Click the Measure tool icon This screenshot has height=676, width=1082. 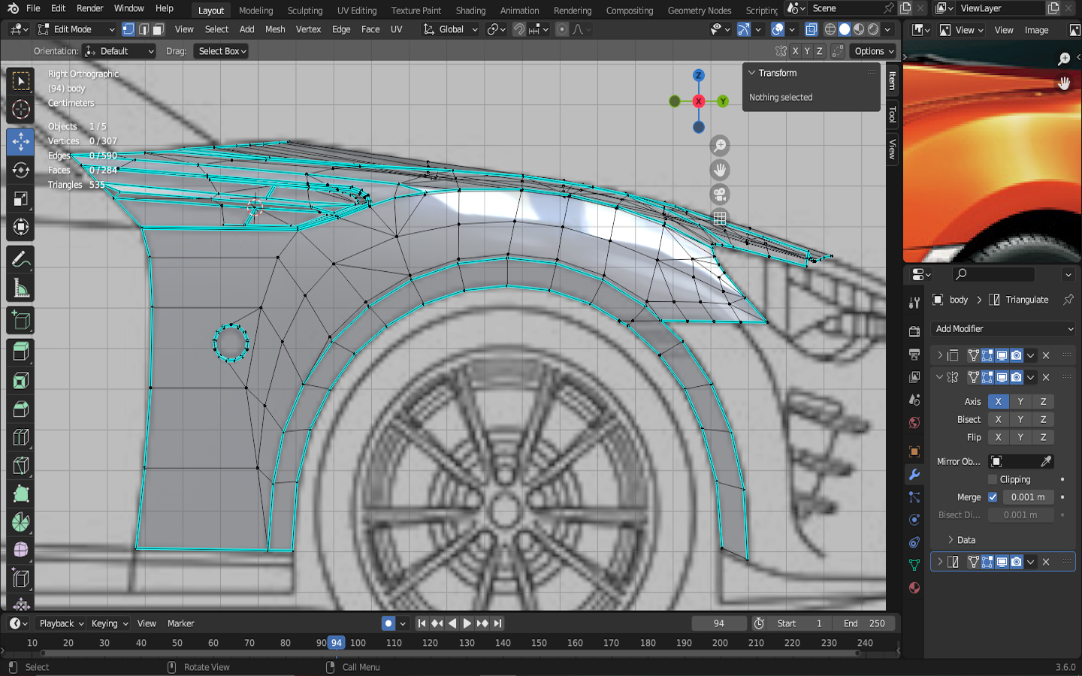[x=20, y=289]
